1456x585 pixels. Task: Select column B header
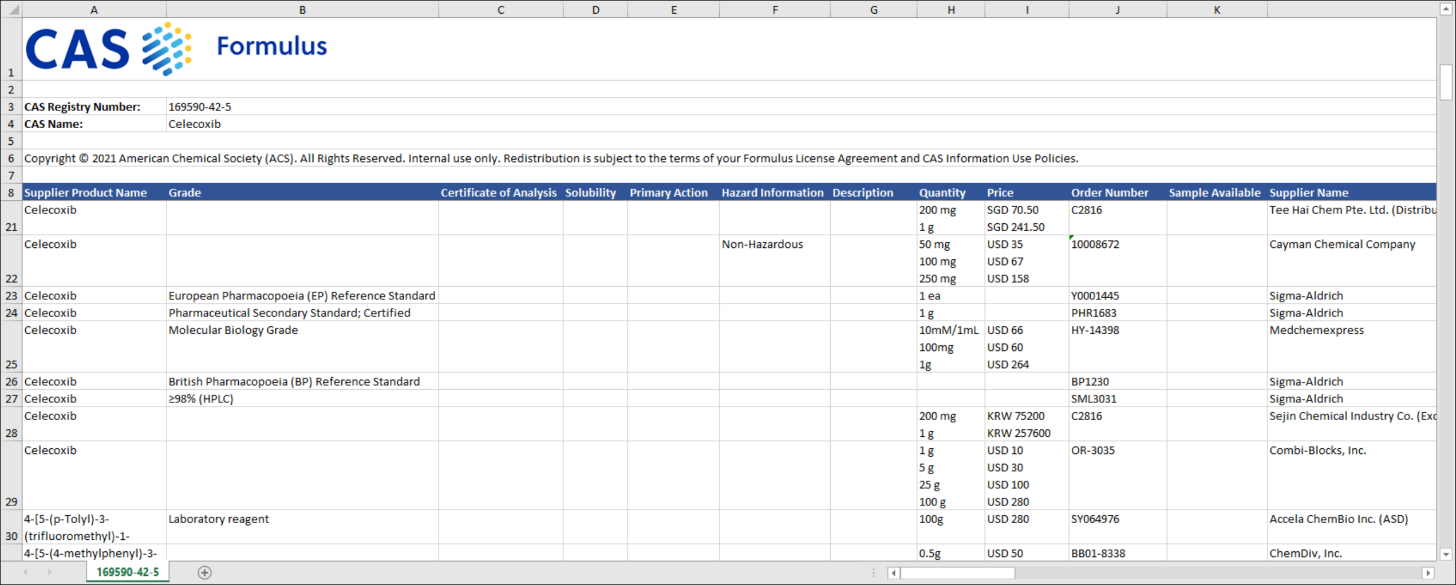pyautogui.click(x=302, y=10)
